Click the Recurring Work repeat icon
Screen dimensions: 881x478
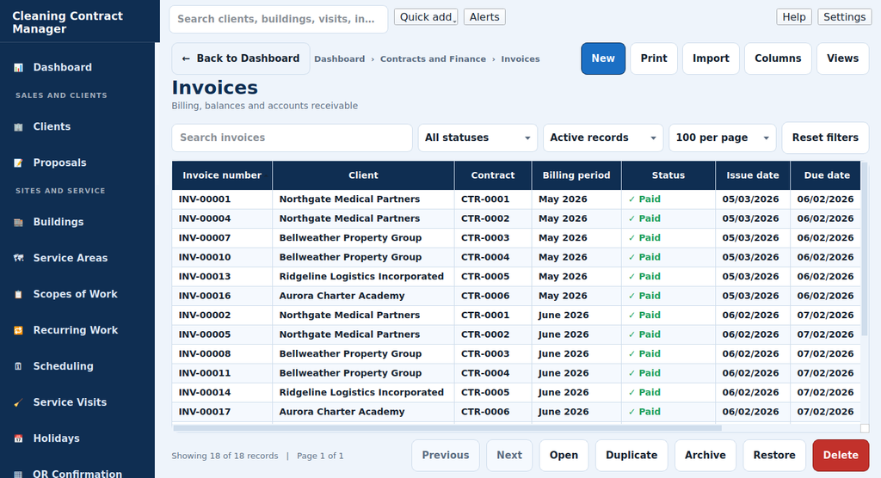[19, 330]
